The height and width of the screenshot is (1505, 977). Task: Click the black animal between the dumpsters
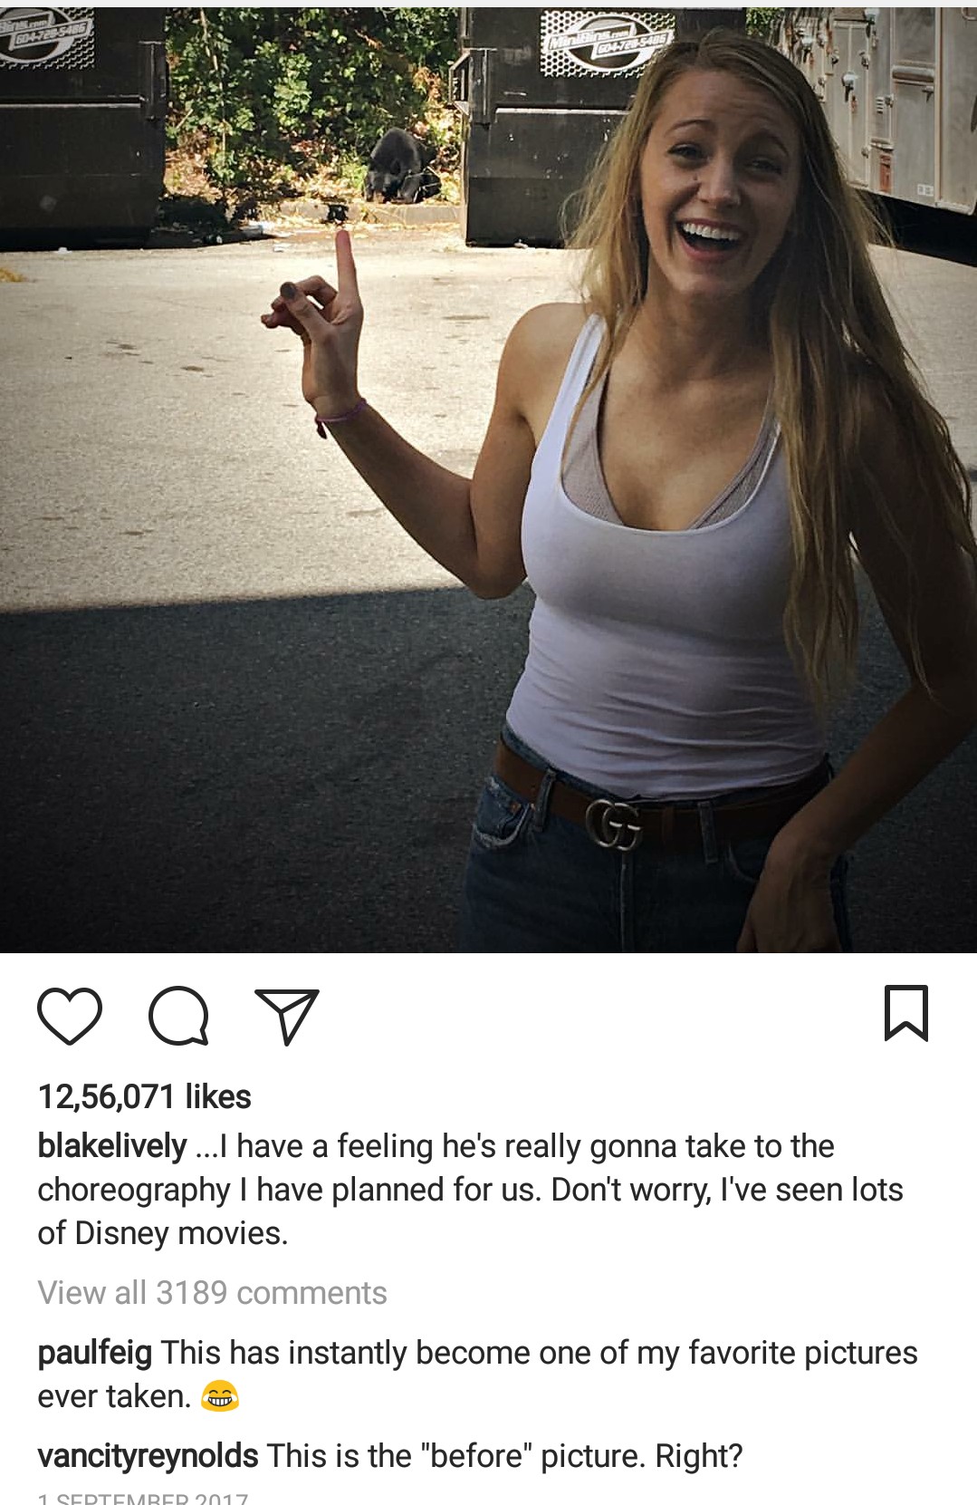[x=398, y=165]
